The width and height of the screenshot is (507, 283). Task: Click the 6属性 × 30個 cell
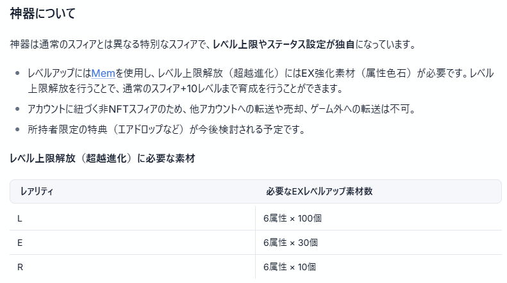tap(379, 243)
